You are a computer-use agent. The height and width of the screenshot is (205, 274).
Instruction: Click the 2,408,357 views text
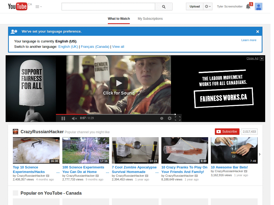pos(24,180)
